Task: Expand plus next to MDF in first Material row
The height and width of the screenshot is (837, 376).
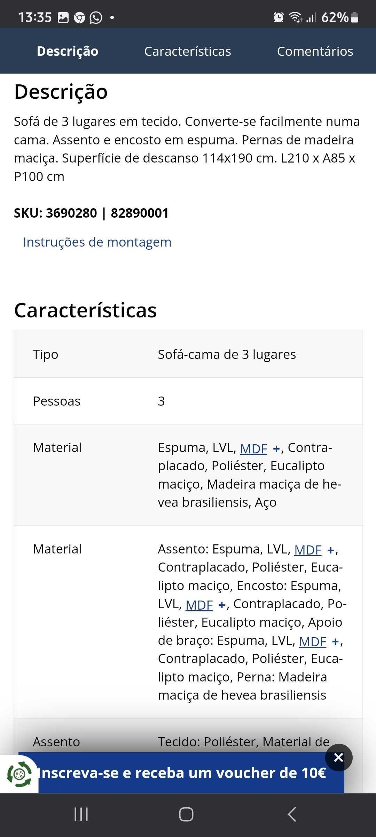Action: (x=276, y=448)
